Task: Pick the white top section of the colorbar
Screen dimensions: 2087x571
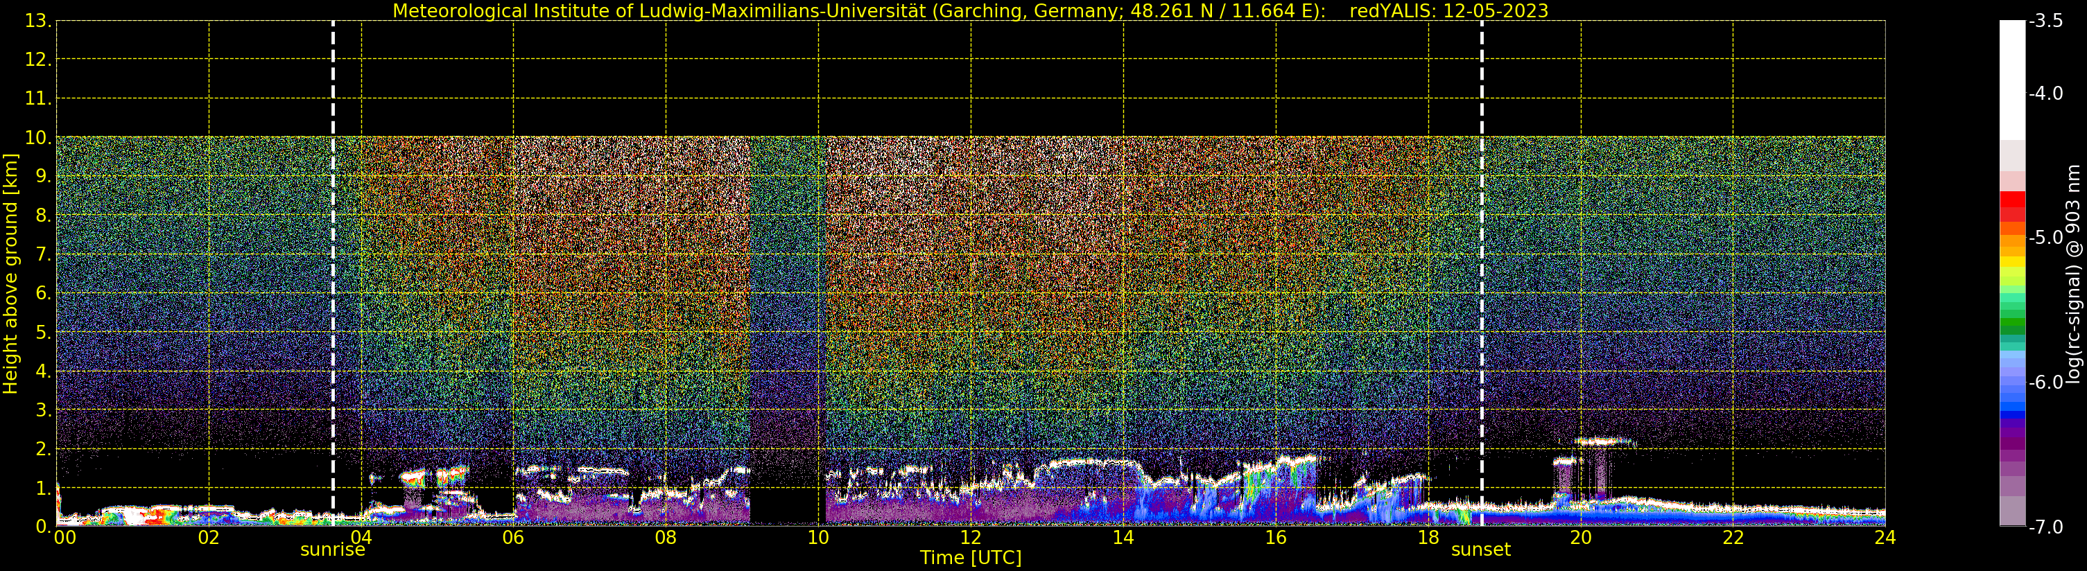Action: point(2012,80)
